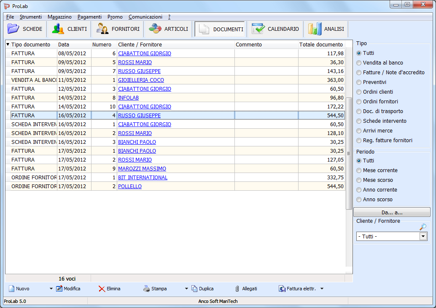
Task: Click the Fattura elettr. button
Action: point(297,289)
